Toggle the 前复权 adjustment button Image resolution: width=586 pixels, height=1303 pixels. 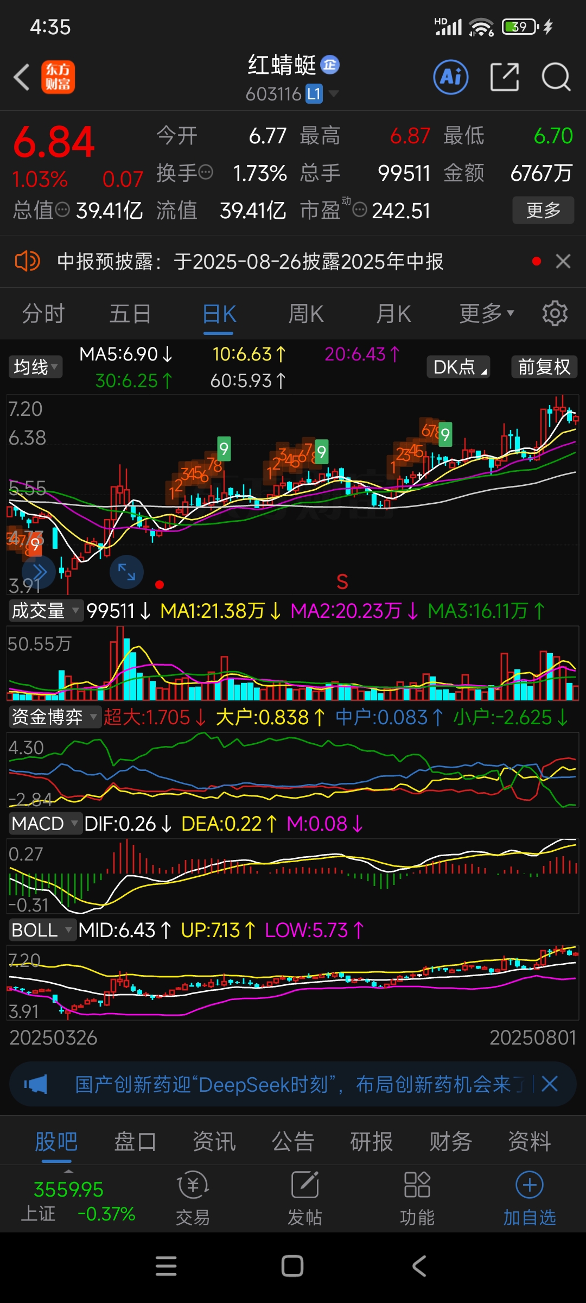(x=544, y=367)
